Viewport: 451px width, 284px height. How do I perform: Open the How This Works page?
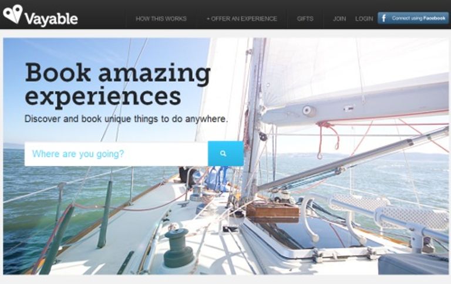pos(161,19)
